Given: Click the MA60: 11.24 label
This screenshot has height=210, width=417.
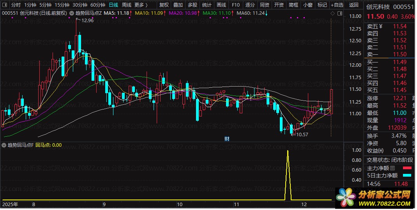Looking at the screenshot, I should (252, 13).
